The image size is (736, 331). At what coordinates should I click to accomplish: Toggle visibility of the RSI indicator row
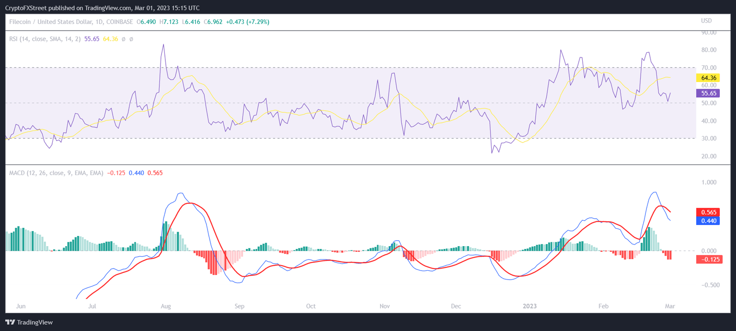(48, 39)
